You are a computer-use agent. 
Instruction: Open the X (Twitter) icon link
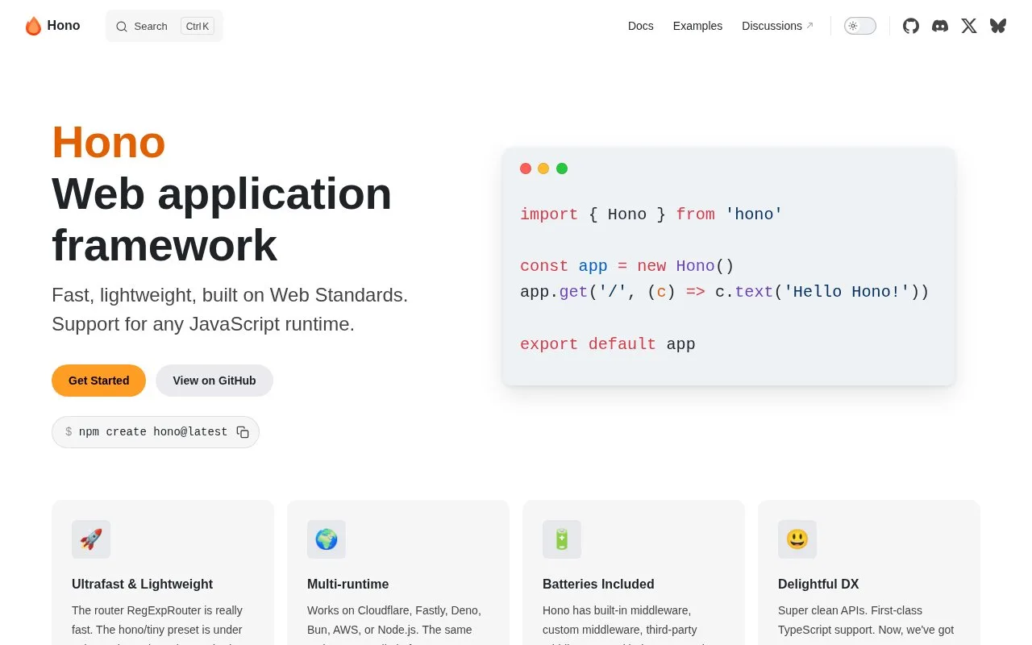[969, 26]
